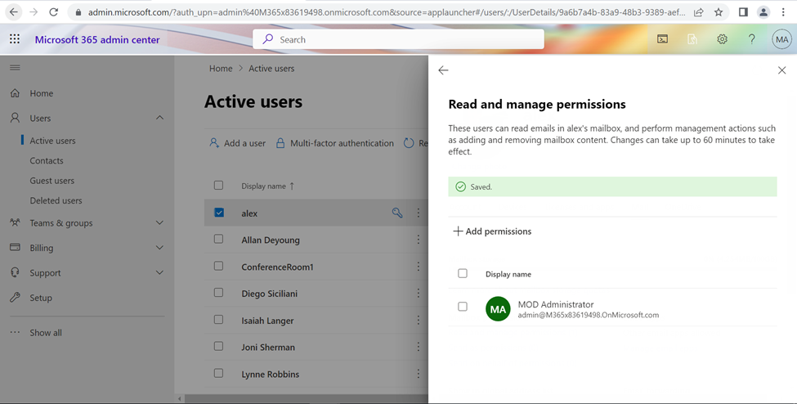Check select-all users checkbox in Active users
This screenshot has width=797, height=404.
(218, 185)
